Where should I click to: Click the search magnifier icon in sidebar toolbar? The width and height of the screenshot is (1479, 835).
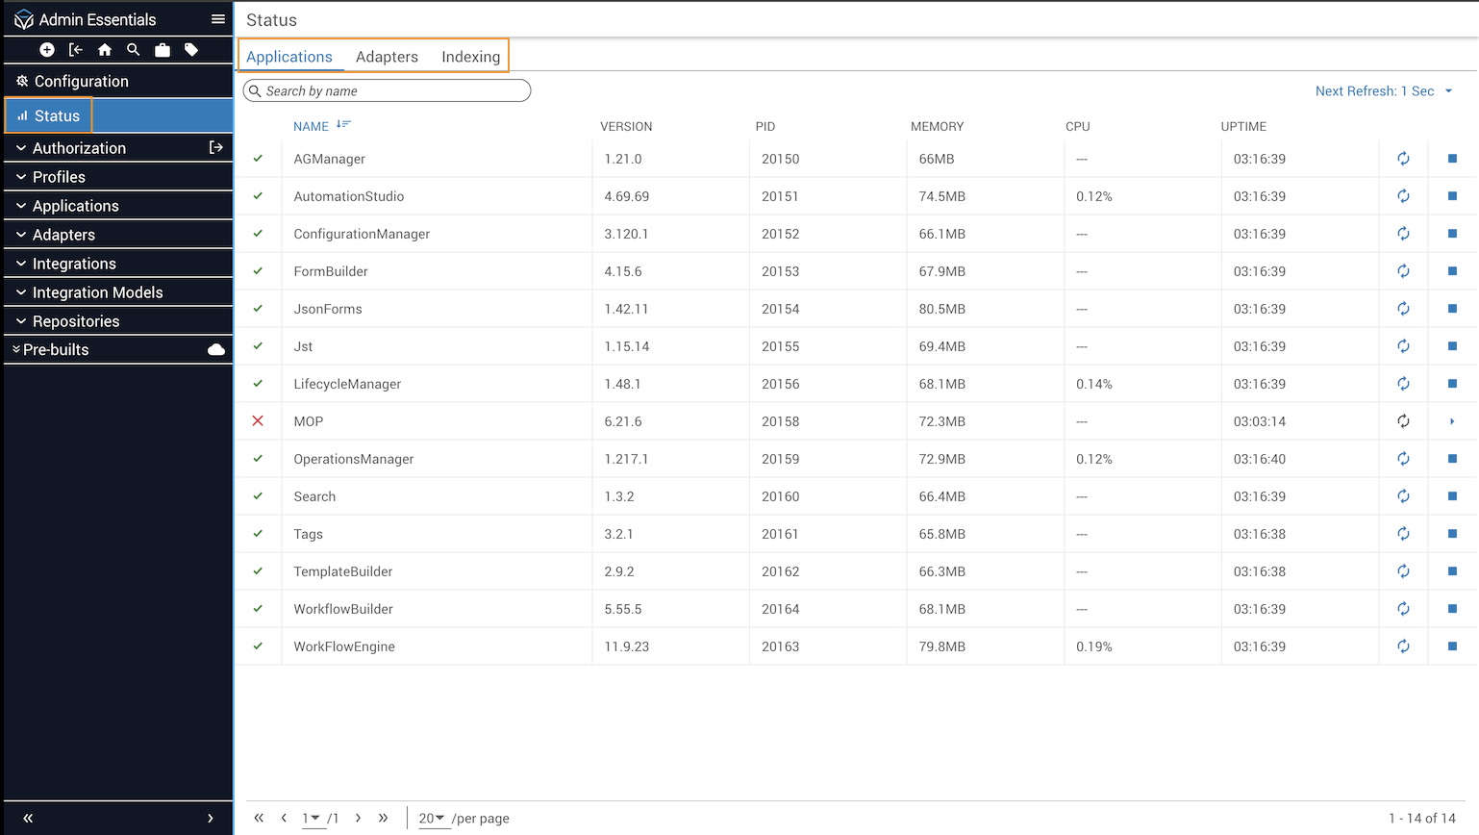(134, 50)
